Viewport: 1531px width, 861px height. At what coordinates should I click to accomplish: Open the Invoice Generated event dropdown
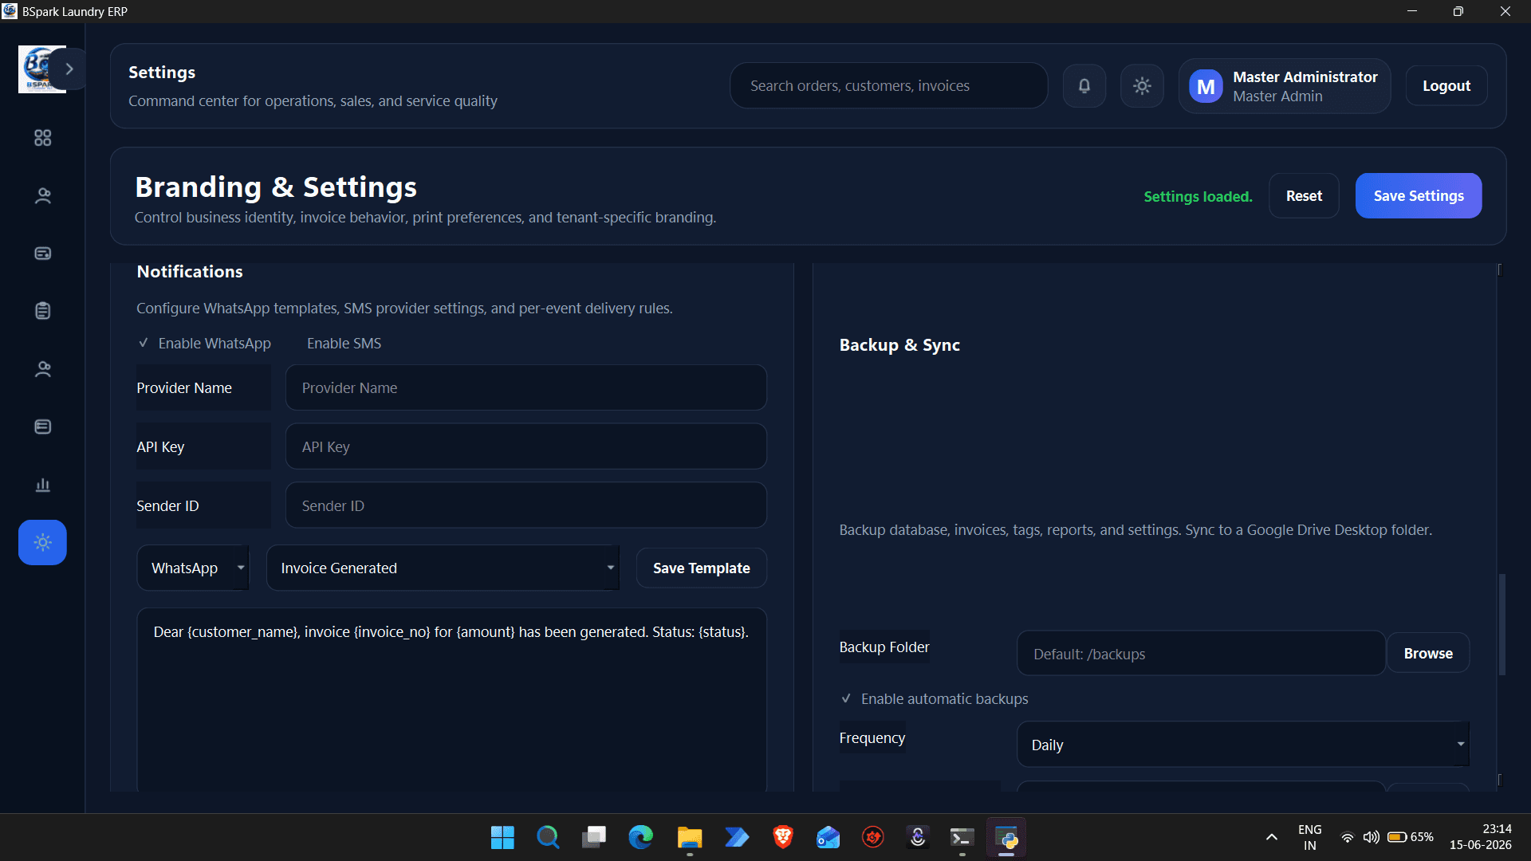(443, 568)
